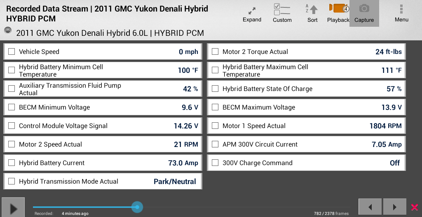Viewport: 422px width, 217px height.
Task: Select Hybrid Battery Current checkbox
Action: (x=12, y=163)
